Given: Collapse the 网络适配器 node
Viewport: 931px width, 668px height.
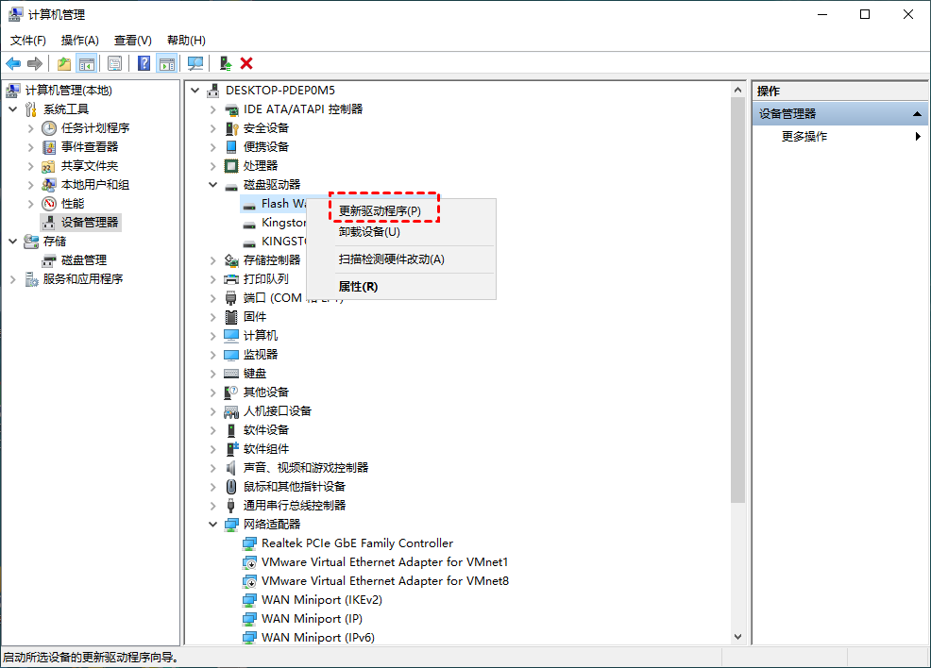Looking at the screenshot, I should [x=212, y=525].
